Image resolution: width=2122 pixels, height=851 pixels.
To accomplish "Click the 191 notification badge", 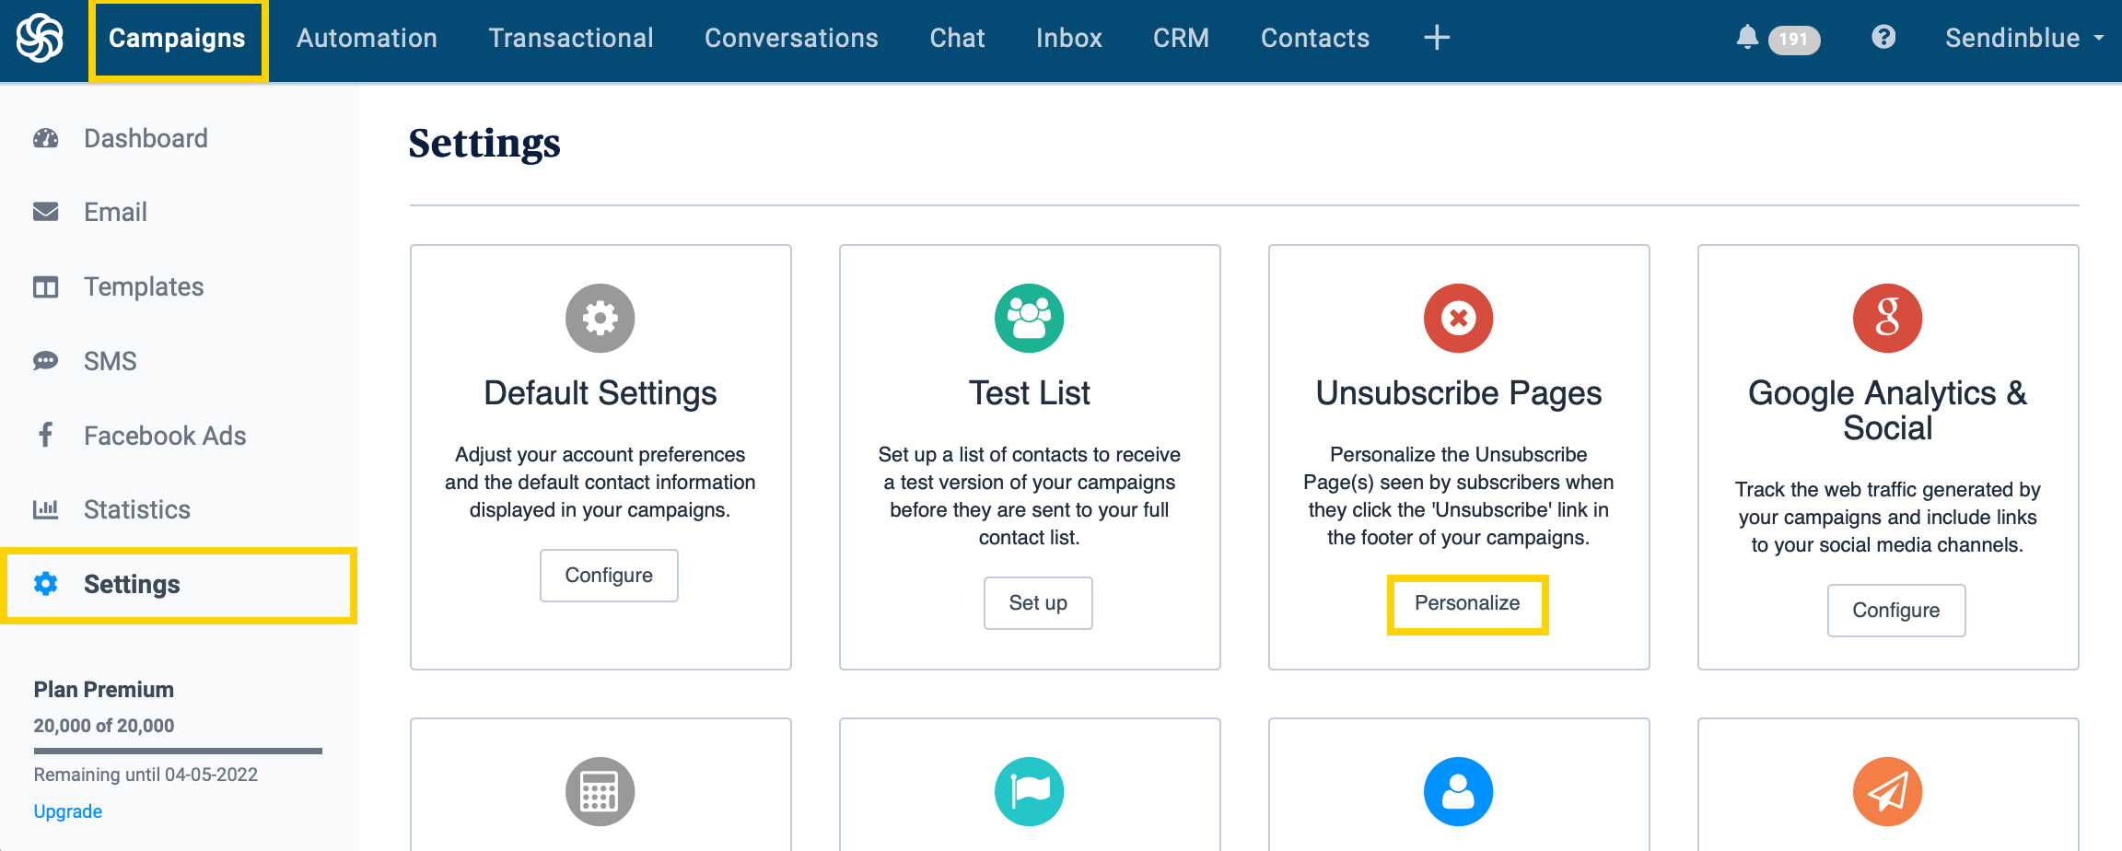I will point(1792,40).
